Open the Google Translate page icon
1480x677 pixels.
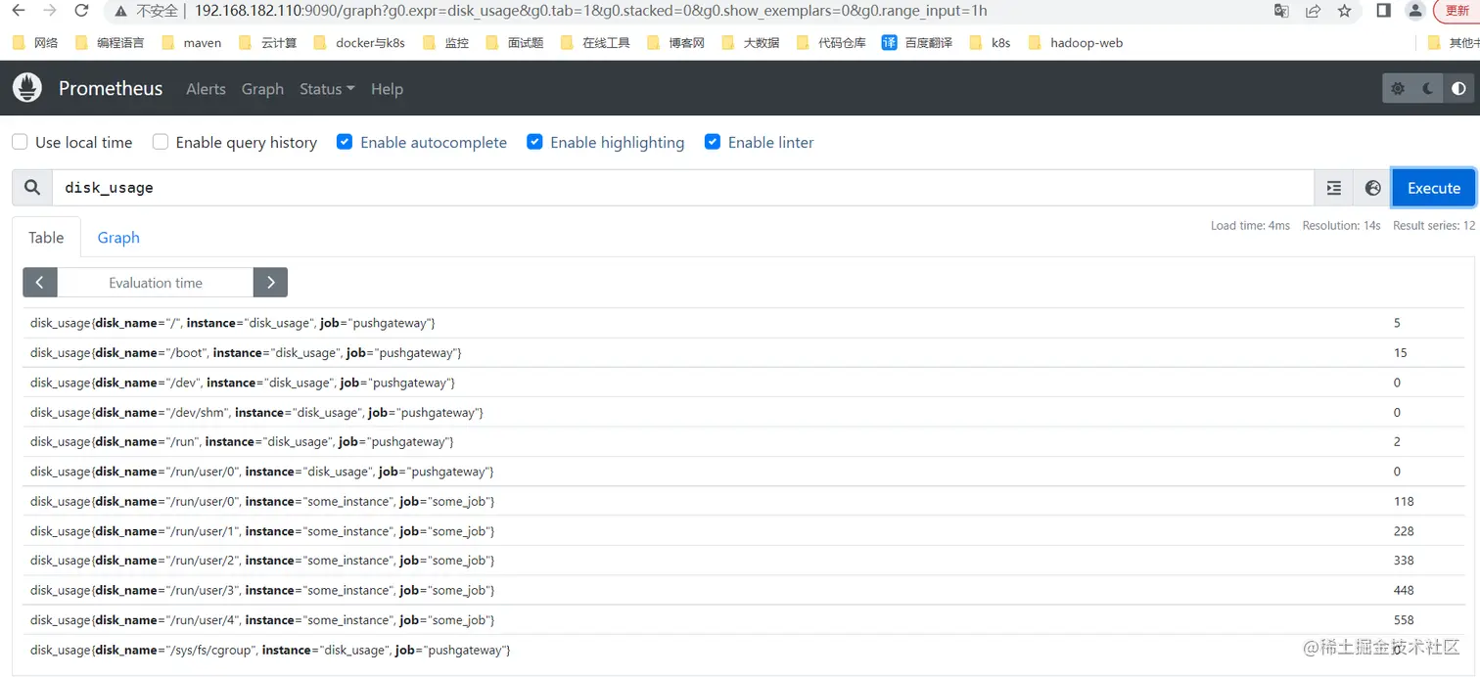pos(1281,11)
